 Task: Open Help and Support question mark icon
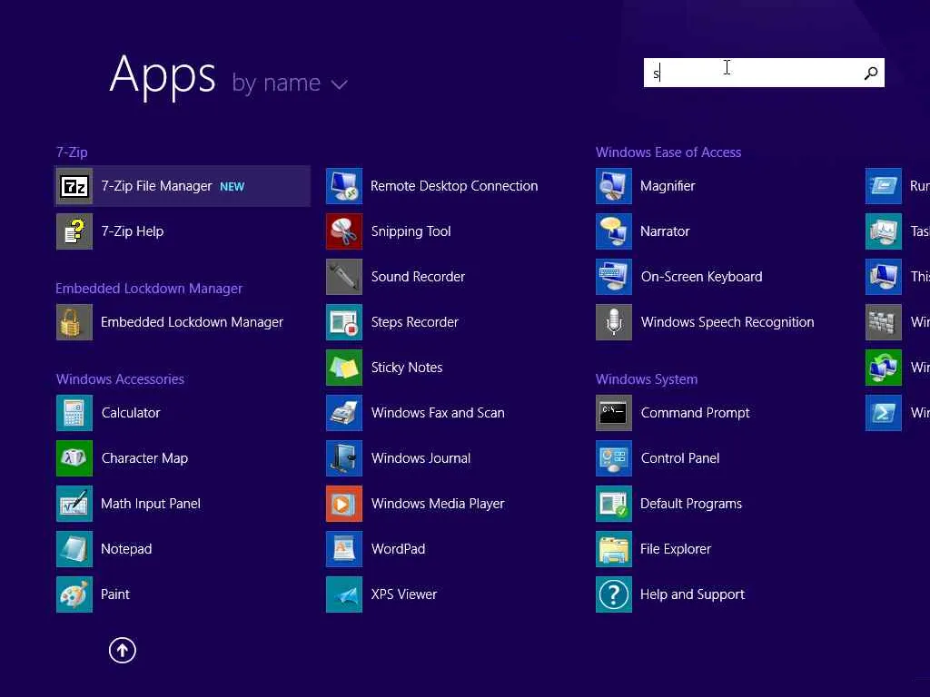(614, 594)
